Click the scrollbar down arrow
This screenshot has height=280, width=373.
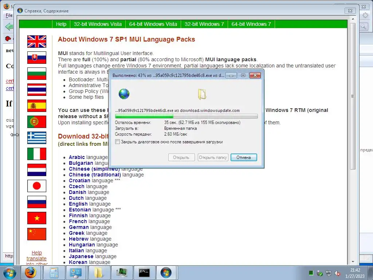pyautogui.click(x=353, y=262)
